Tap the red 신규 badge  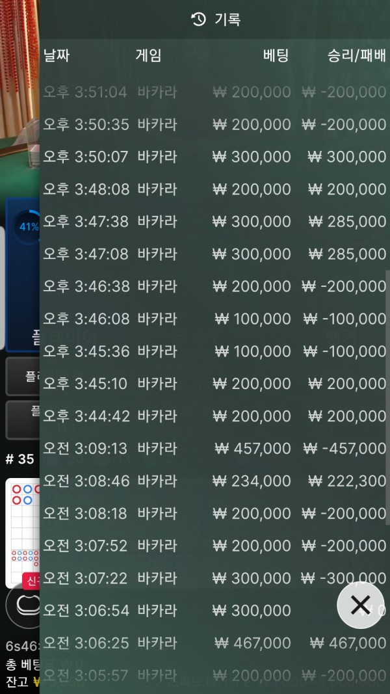31,579
